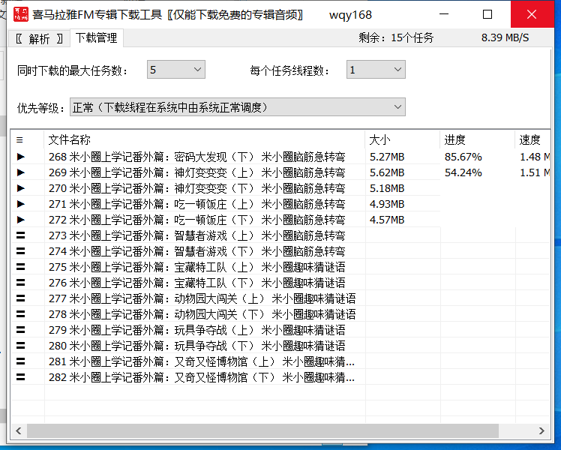Click the play icon for row 269
This screenshot has height=450, width=561.
[21, 172]
